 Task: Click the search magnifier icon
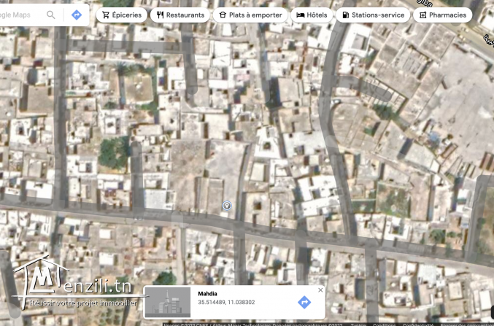(x=51, y=15)
